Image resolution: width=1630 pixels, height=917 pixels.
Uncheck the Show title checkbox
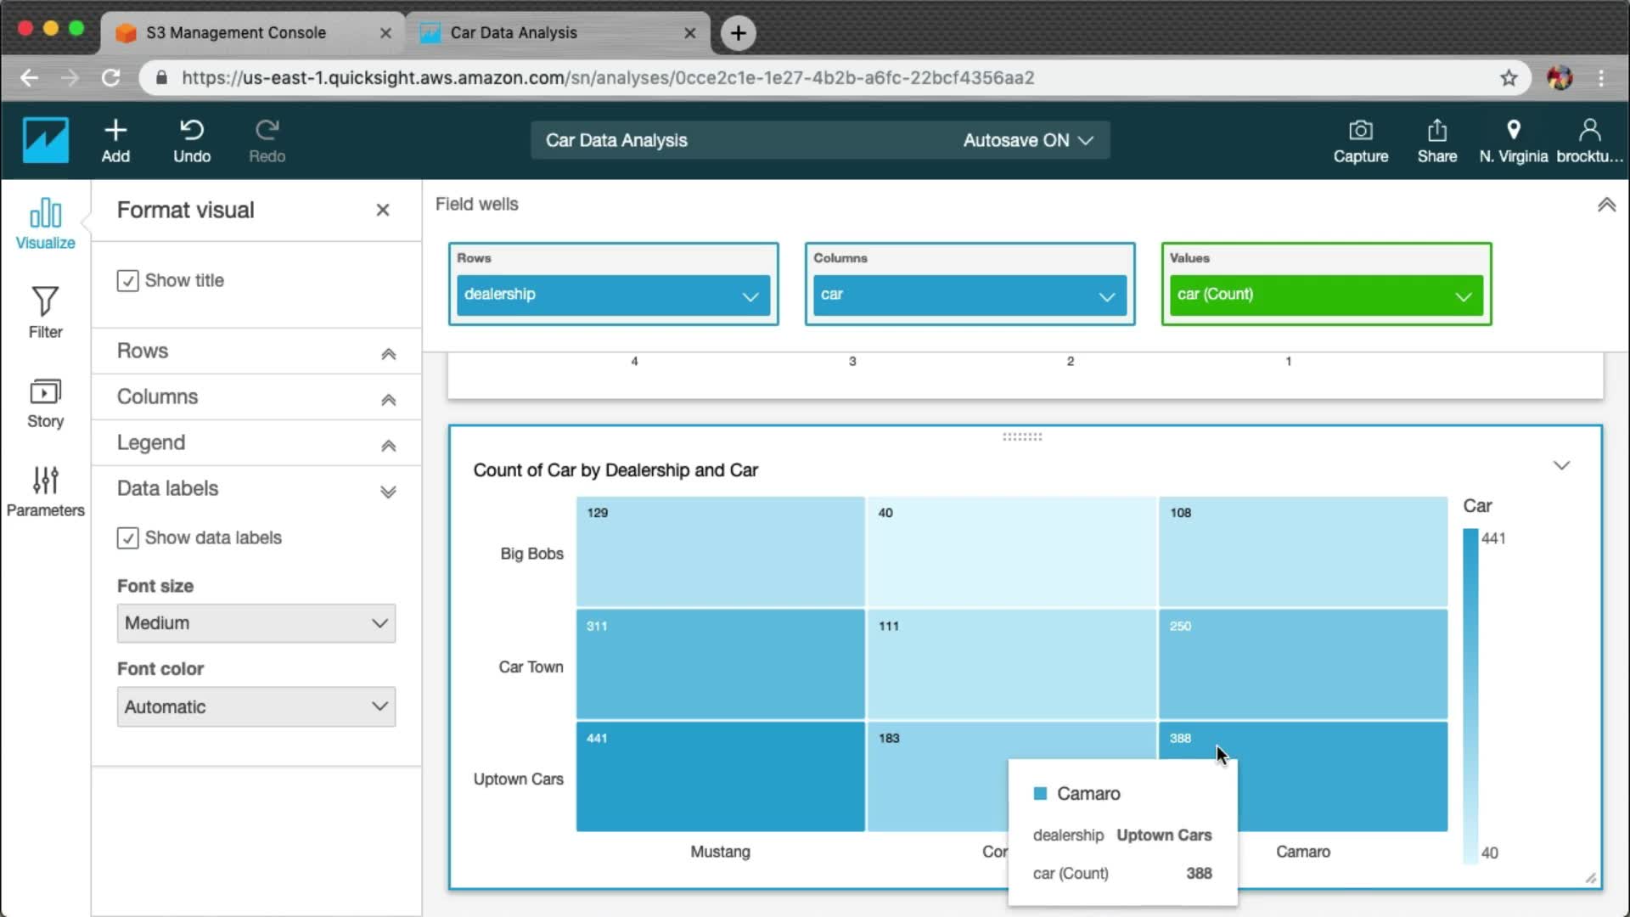127,281
